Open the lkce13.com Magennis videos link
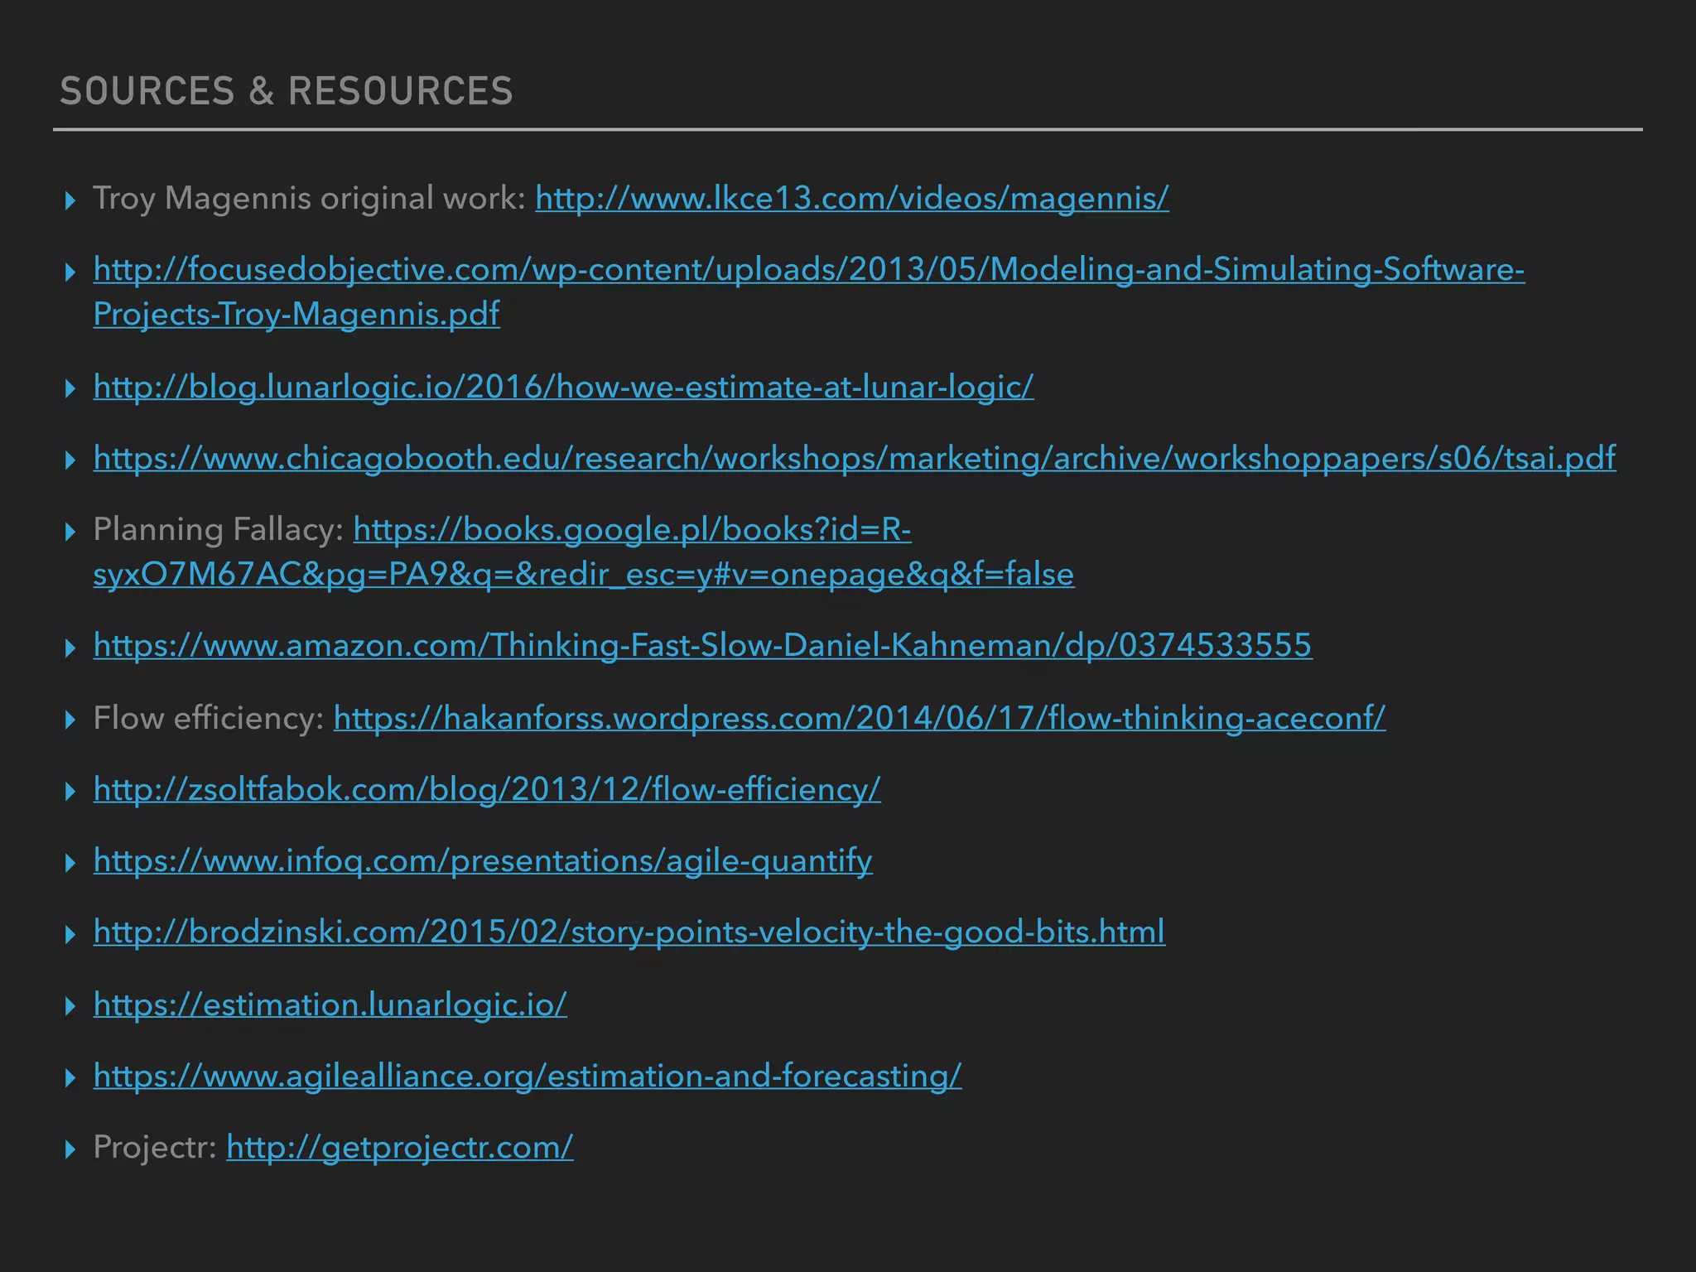This screenshot has height=1272, width=1696. tap(851, 199)
